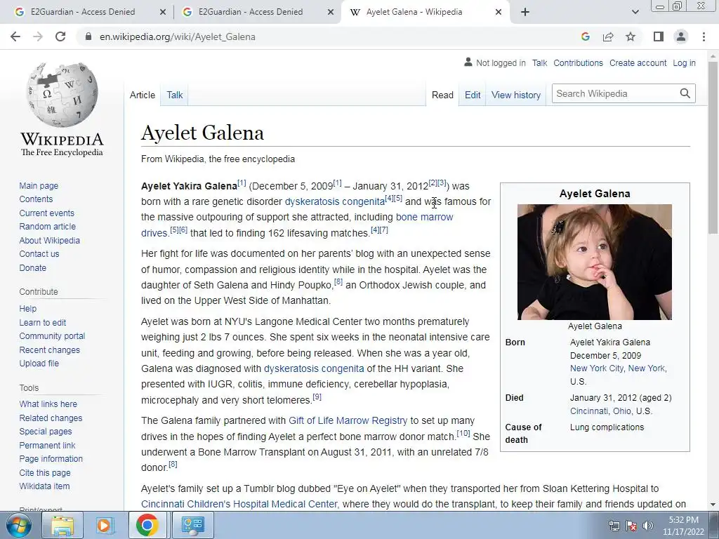Close the second E2Guardian tab
Image resolution: width=719 pixels, height=539 pixels.
pyautogui.click(x=331, y=13)
